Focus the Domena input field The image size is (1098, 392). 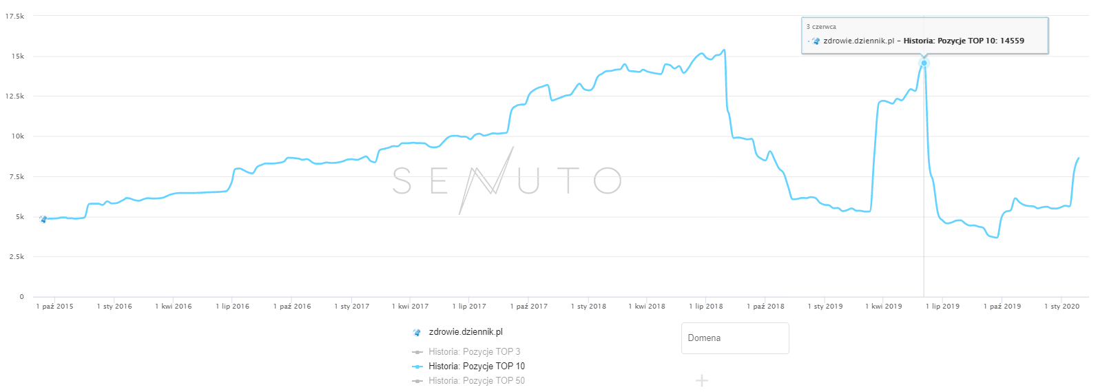[735, 338]
